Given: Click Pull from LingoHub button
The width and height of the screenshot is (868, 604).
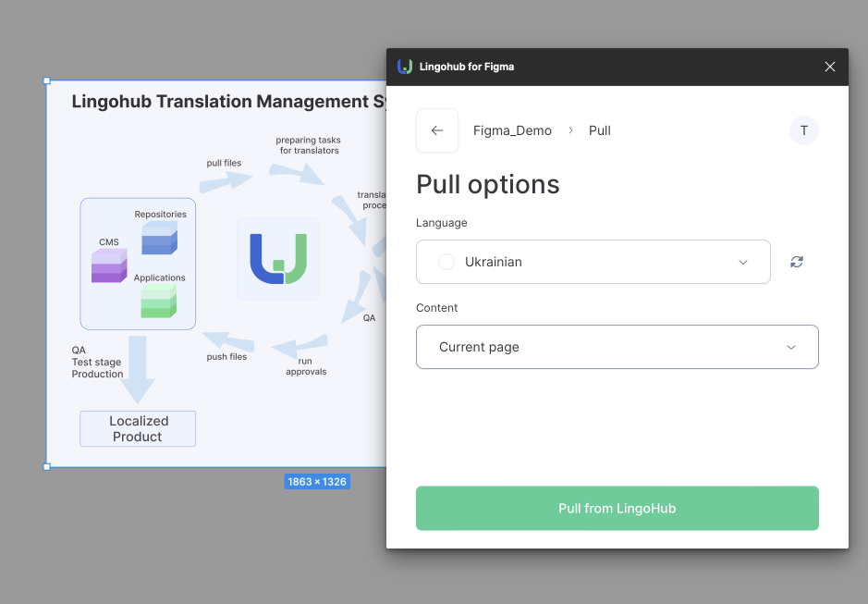Looking at the screenshot, I should click(x=617, y=508).
